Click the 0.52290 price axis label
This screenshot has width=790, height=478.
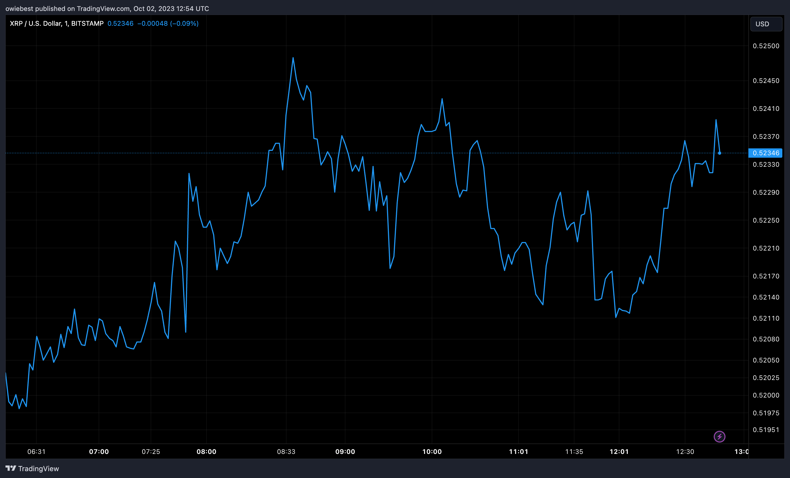point(766,192)
